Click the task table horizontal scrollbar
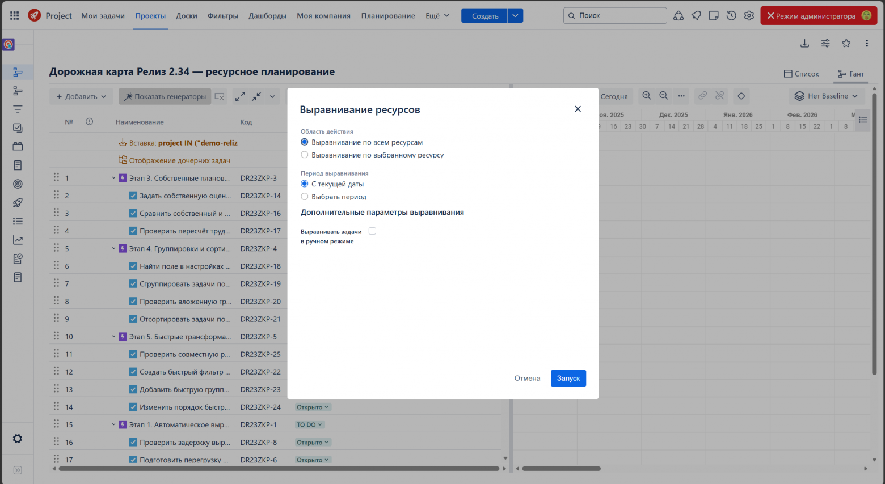 pos(279,469)
